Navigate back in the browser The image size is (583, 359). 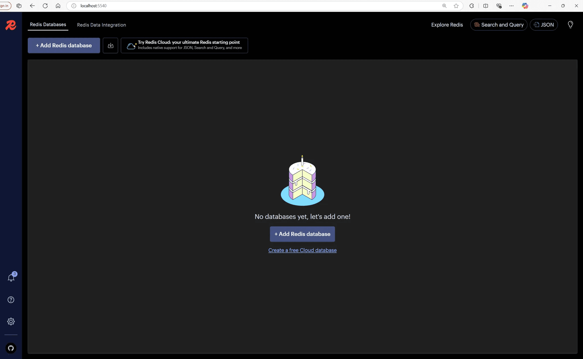(32, 6)
